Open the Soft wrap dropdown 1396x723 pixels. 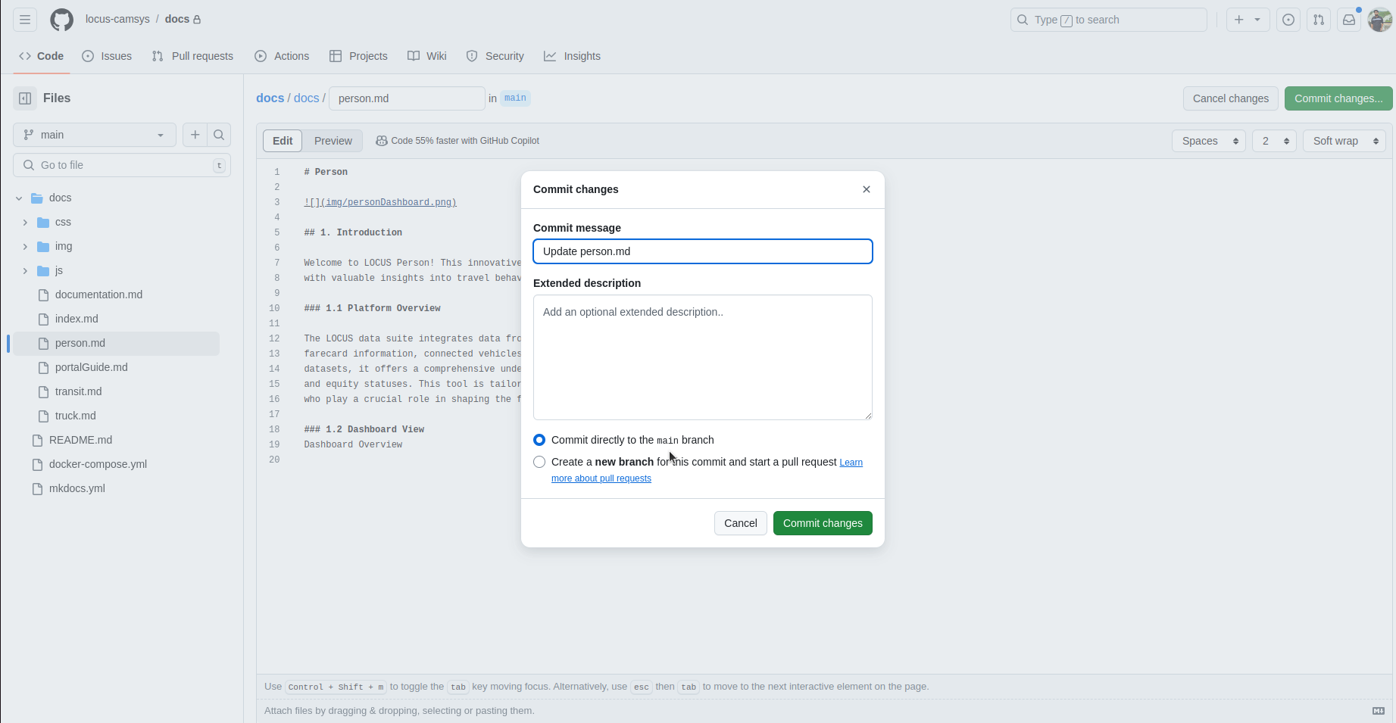1344,141
